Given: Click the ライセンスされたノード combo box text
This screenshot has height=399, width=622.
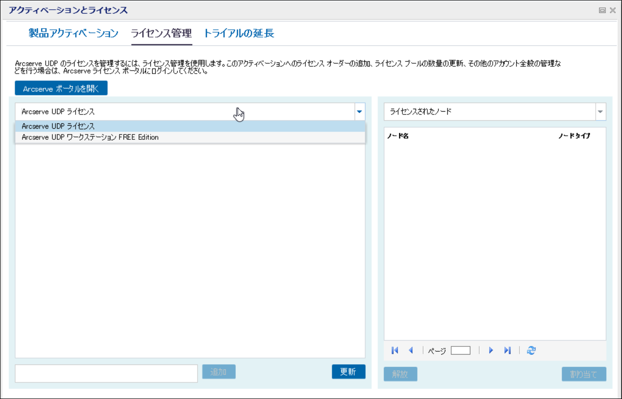Looking at the screenshot, I should [x=421, y=112].
